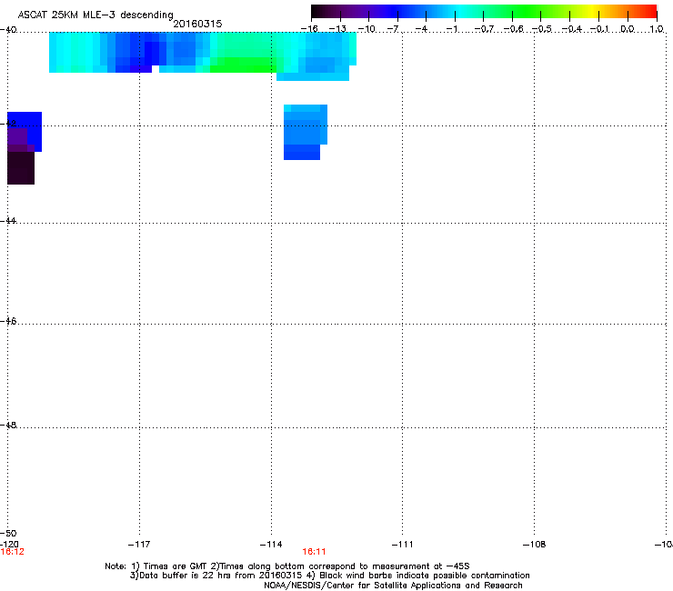The width and height of the screenshot is (673, 591).
Task: Click the -114 longitude axis label
Action: [271, 545]
